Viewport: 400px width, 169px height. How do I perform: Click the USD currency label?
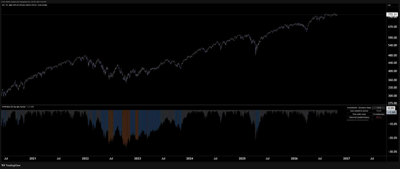pos(389,5)
